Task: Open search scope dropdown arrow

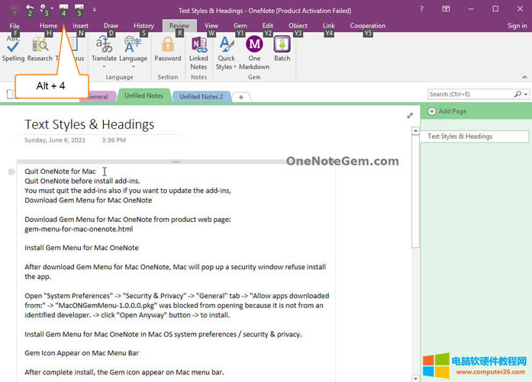Action: pos(526,95)
